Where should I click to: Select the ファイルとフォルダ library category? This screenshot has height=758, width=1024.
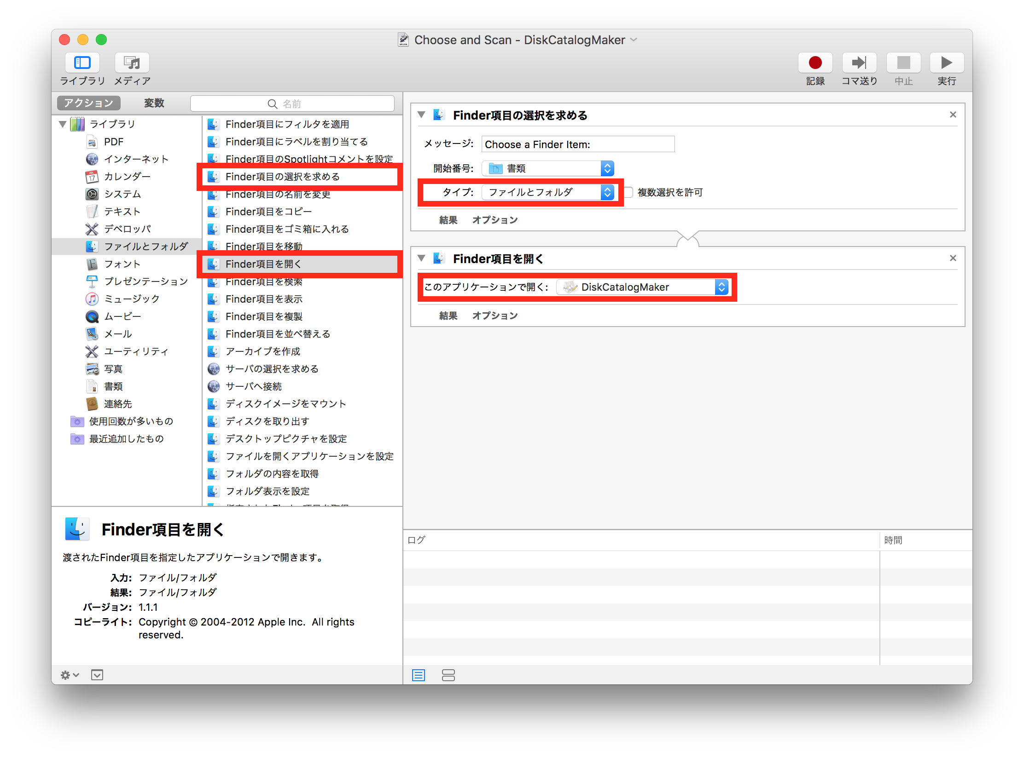click(127, 247)
